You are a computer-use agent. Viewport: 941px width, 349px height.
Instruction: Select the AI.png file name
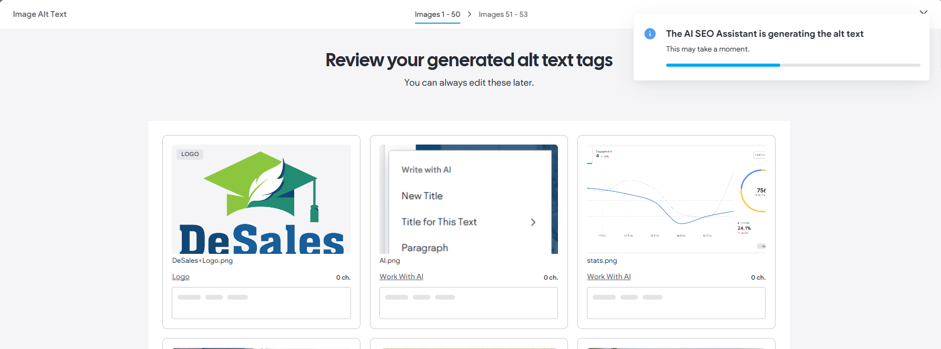tap(390, 261)
